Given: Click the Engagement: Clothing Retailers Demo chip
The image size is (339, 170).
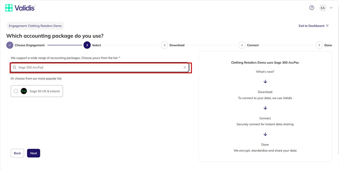Looking at the screenshot, I should pos(35,26).
